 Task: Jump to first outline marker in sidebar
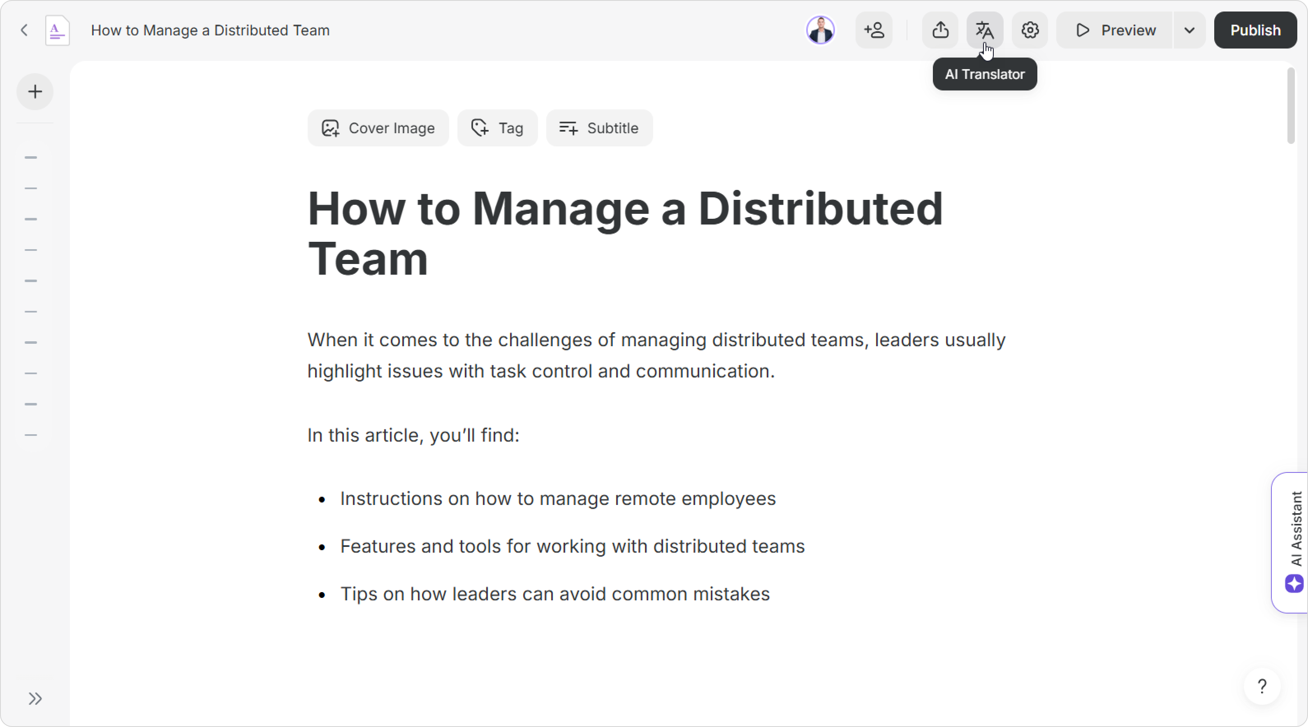click(31, 158)
